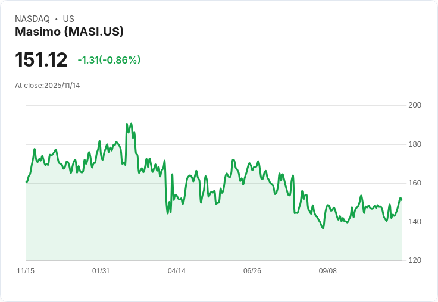The width and height of the screenshot is (438, 302).
Task: Select the -1.31(-0.86%) price change text
Action: click(109, 60)
